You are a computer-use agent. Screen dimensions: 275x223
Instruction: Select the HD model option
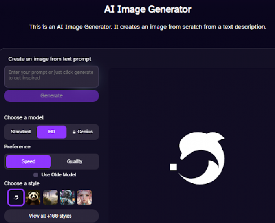click(x=51, y=132)
